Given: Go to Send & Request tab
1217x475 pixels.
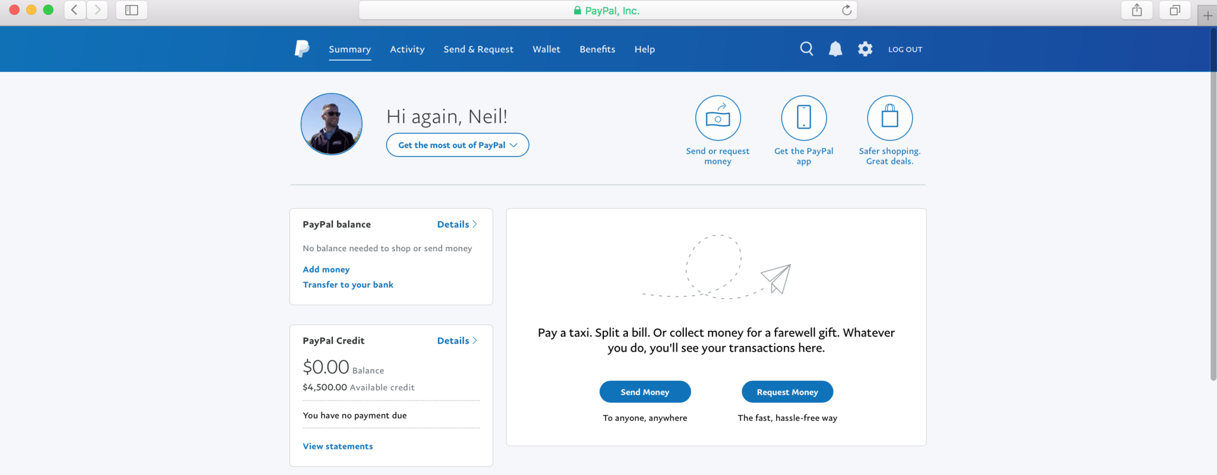Looking at the screenshot, I should click(478, 49).
